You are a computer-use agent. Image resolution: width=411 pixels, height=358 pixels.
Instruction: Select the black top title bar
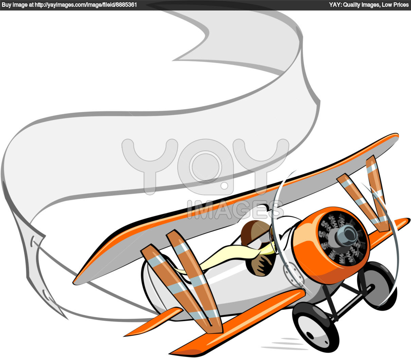coord(205,5)
